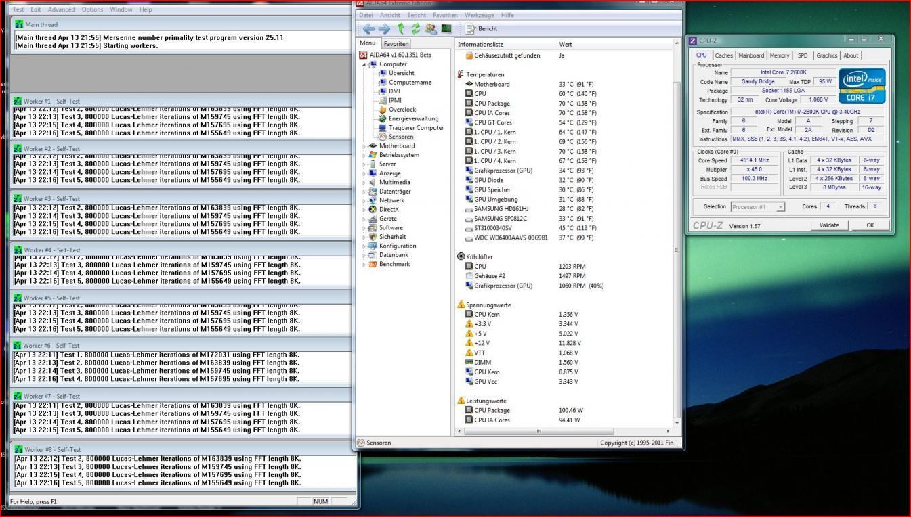Expand the Datenträger tree node
This screenshot has width=911, height=517.
click(364, 192)
